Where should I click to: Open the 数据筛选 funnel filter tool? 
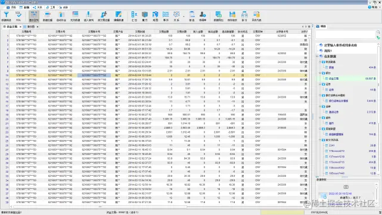tap(6, 16)
